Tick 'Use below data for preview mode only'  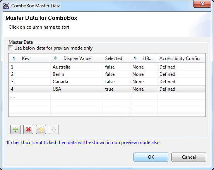[11, 48]
